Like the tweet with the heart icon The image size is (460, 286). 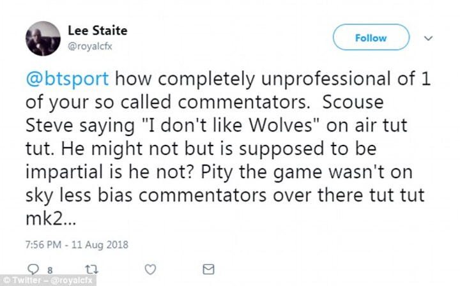pyautogui.click(x=151, y=269)
